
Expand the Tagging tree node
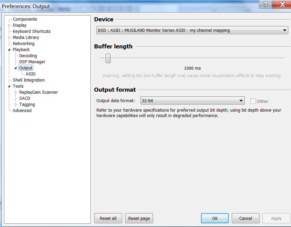click(16, 105)
